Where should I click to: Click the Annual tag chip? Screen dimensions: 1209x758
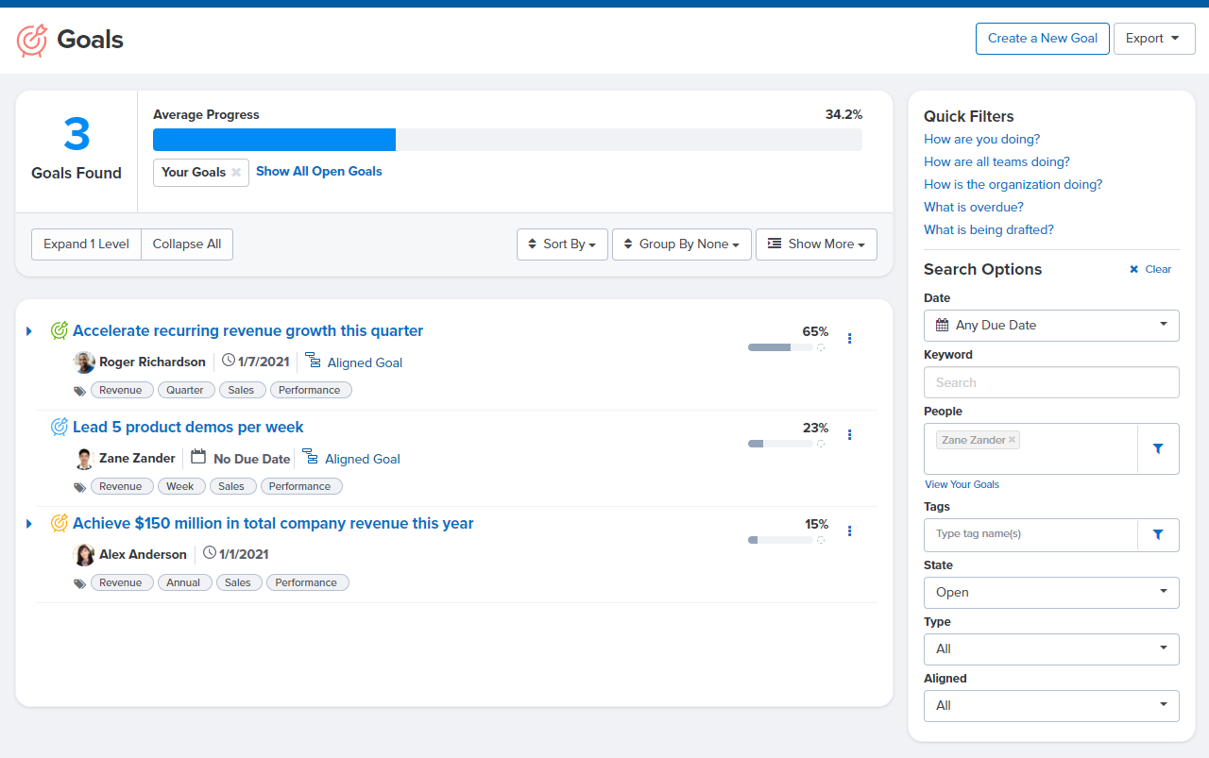(183, 583)
